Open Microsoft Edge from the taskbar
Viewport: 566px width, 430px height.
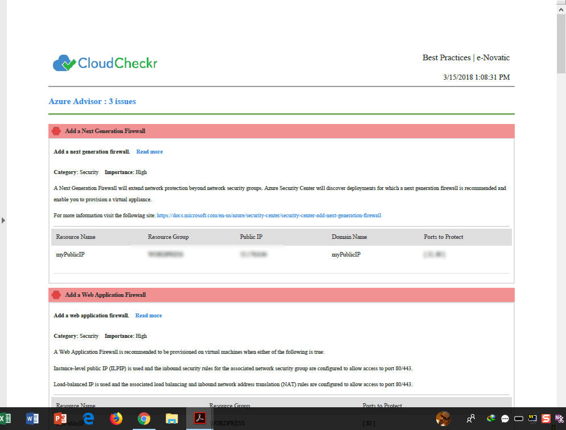click(x=88, y=419)
